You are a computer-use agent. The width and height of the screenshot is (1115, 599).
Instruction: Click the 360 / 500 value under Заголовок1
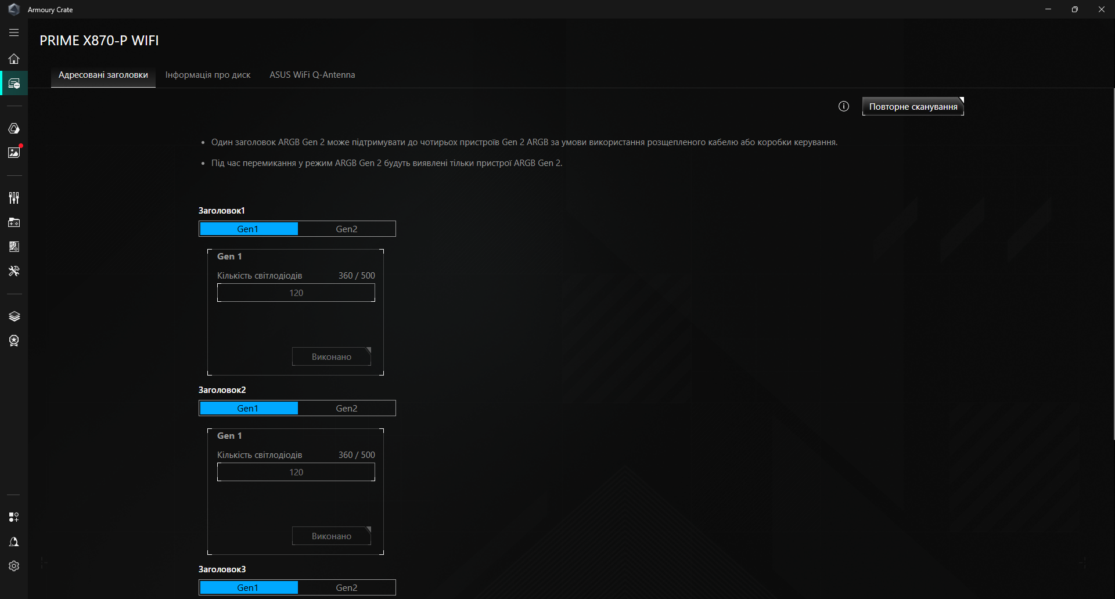pos(357,276)
